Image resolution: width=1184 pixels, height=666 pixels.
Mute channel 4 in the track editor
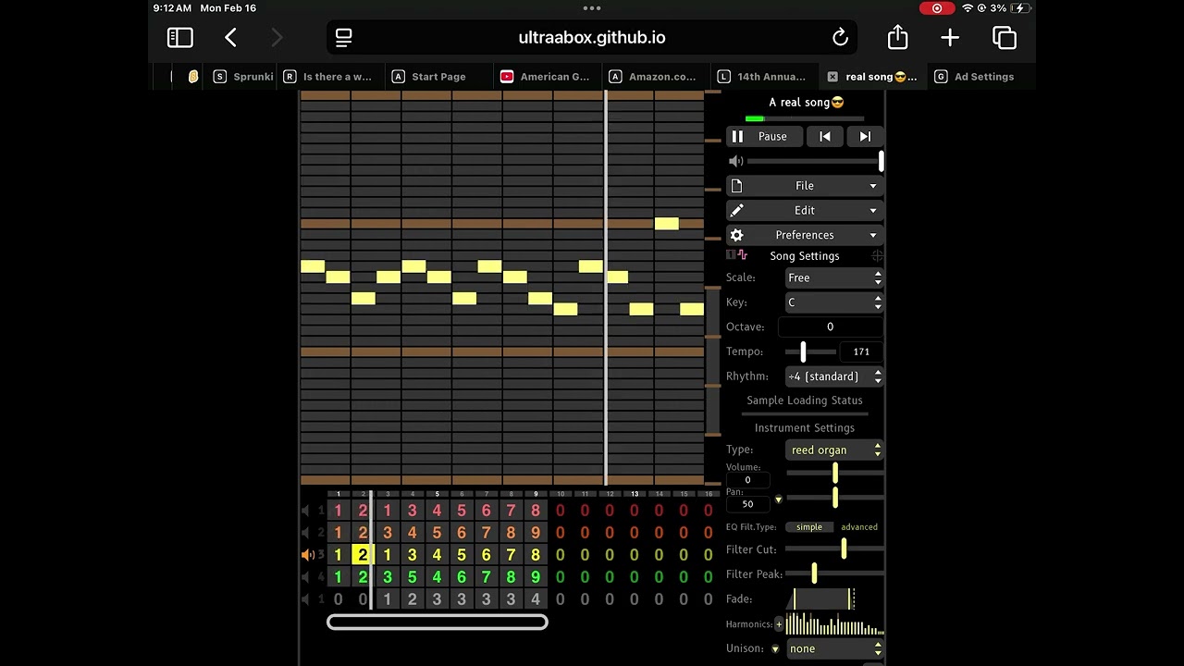pos(306,577)
